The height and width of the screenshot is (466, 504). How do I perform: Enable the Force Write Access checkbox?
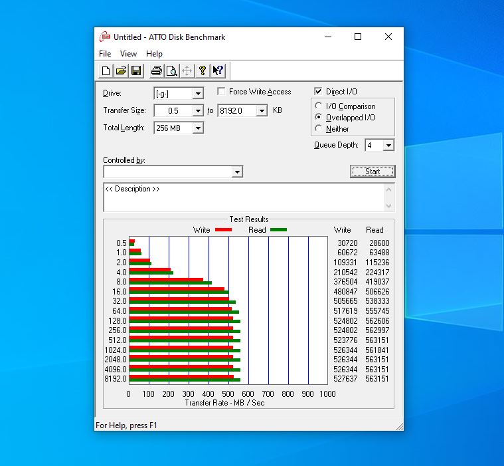(x=222, y=92)
